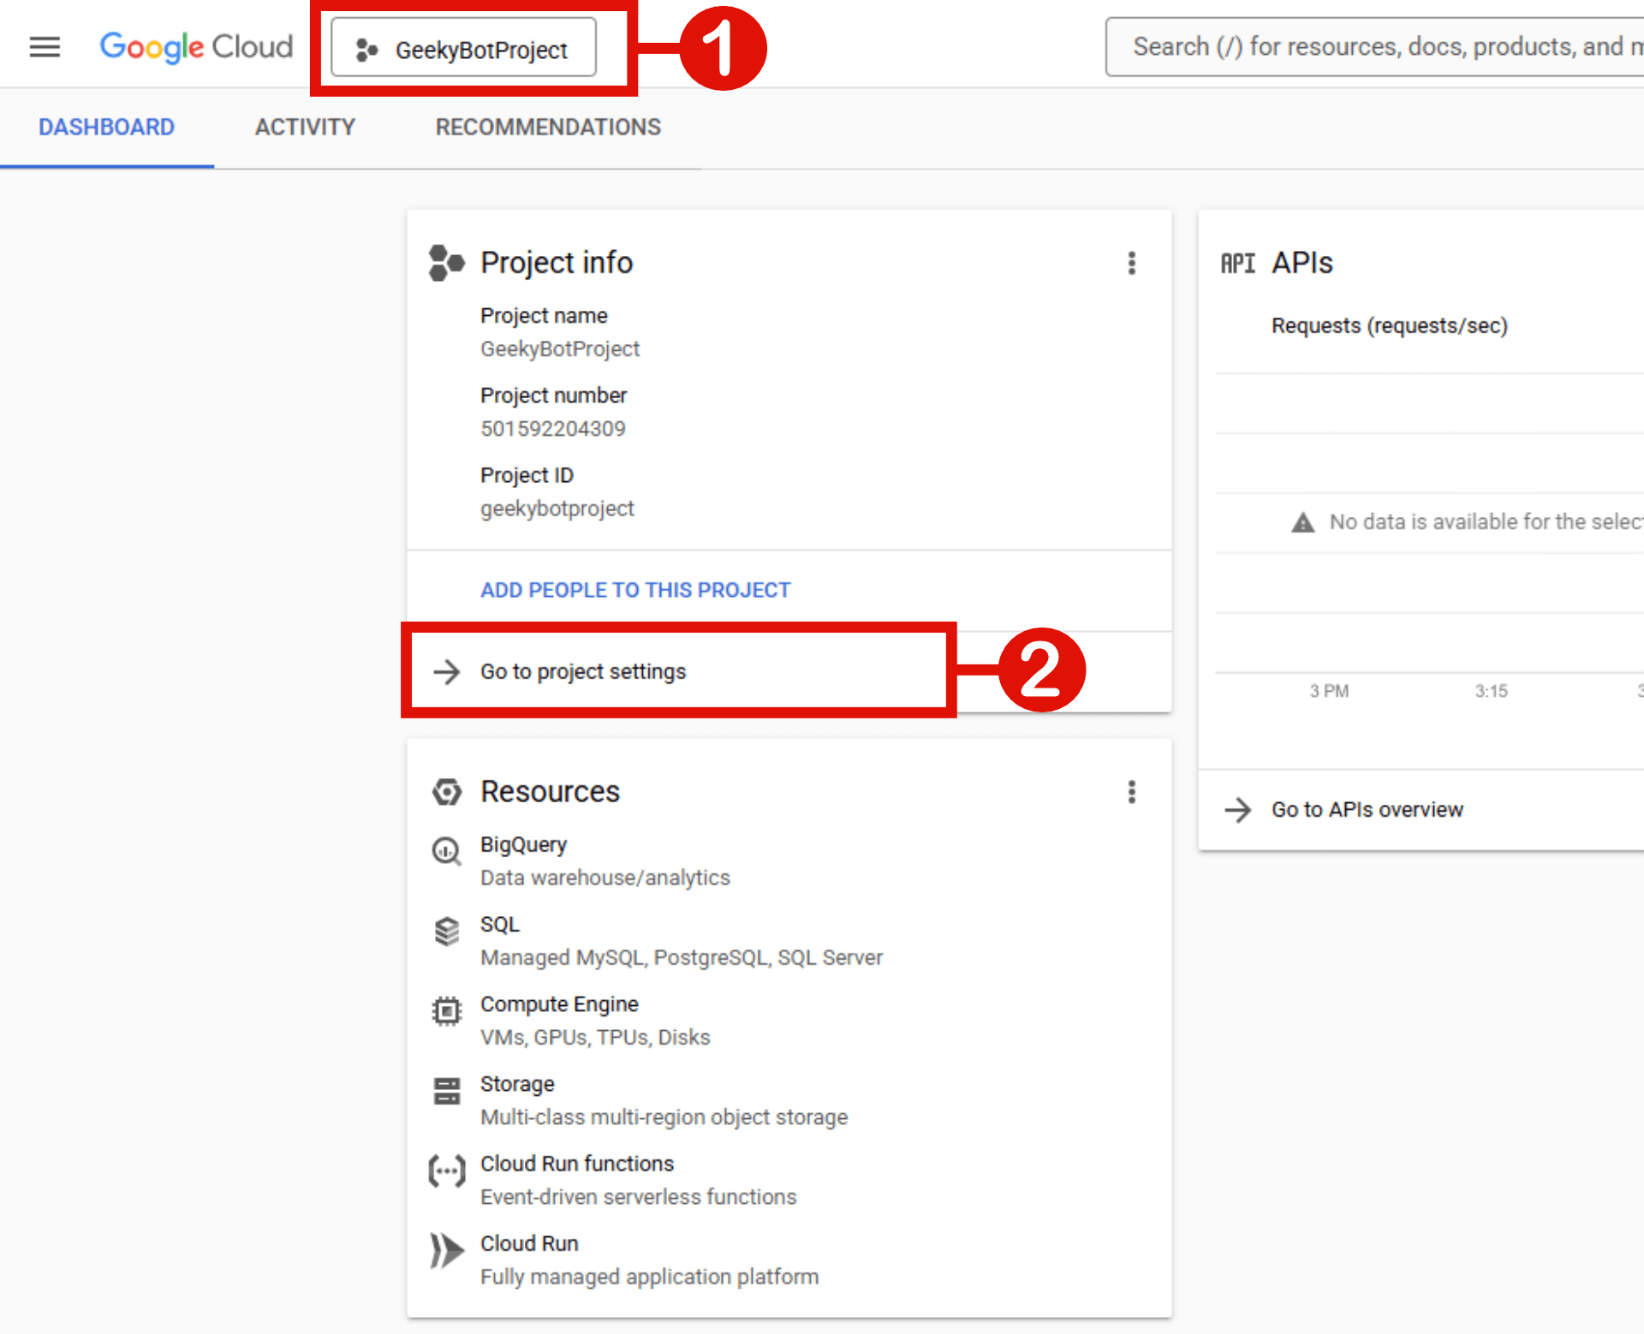Switch to the Activity tab
The image size is (1644, 1334).
[305, 128]
